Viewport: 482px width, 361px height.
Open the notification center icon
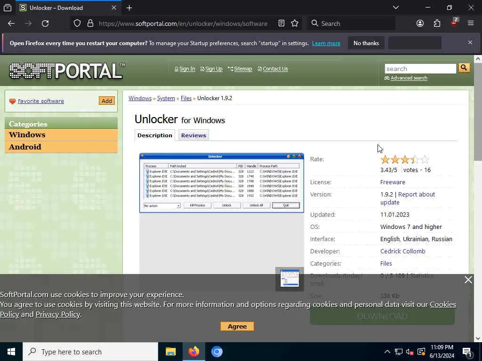click(467, 352)
